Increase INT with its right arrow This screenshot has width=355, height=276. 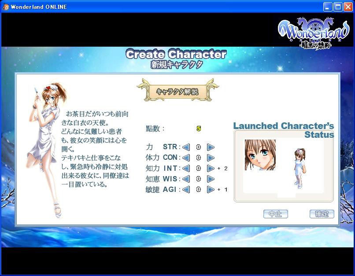[211, 168]
